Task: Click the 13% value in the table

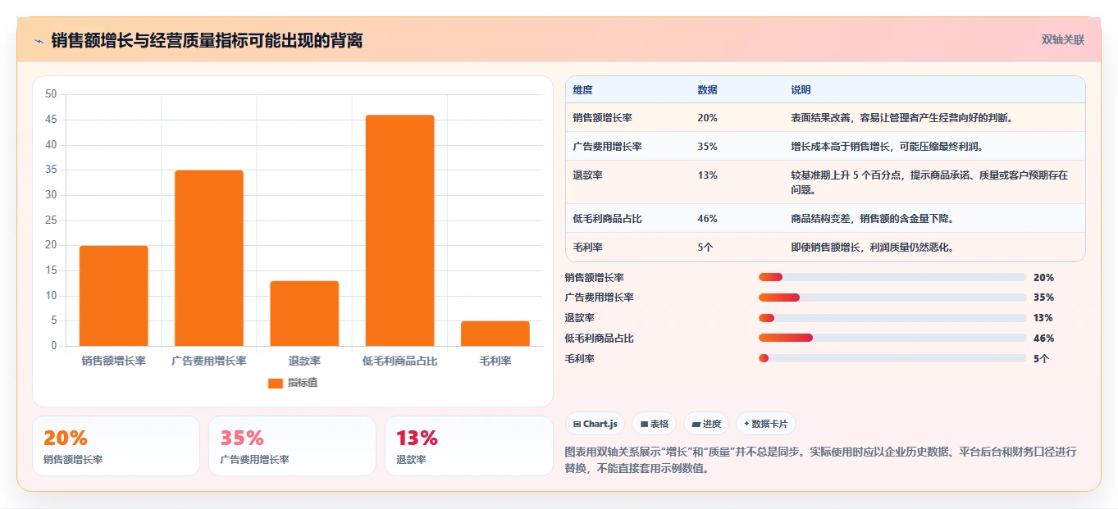Action: pos(707,175)
